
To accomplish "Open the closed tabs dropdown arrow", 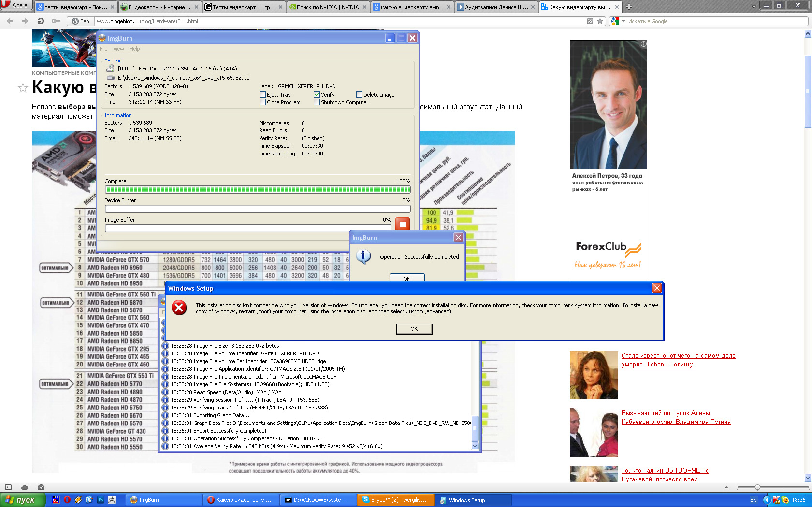I will pyautogui.click(x=754, y=7).
